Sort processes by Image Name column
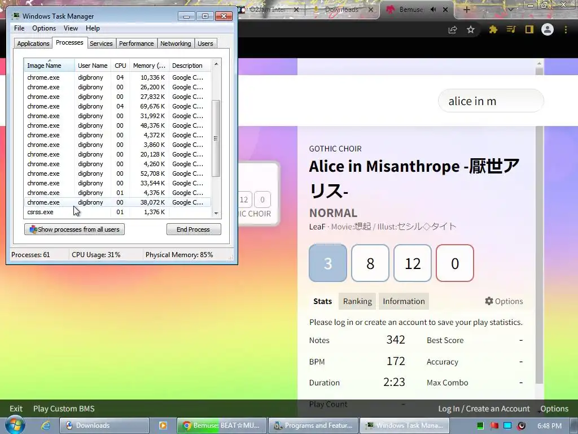This screenshot has width=578, height=434. click(50, 66)
